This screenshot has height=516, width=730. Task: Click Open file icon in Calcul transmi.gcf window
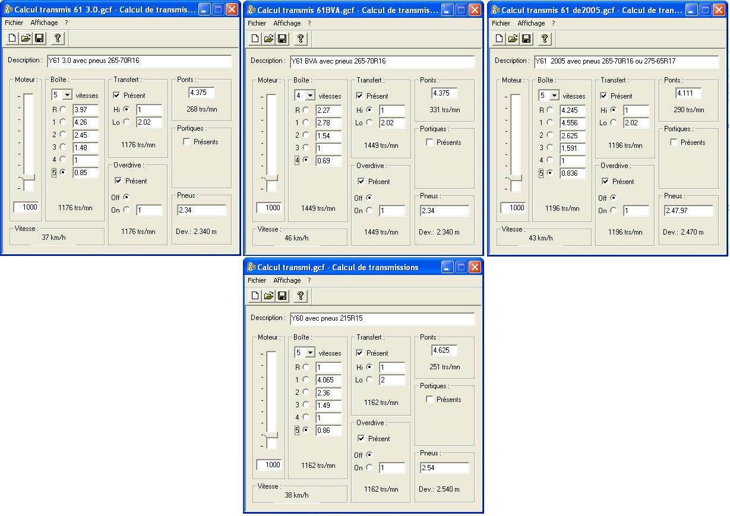coord(269,296)
